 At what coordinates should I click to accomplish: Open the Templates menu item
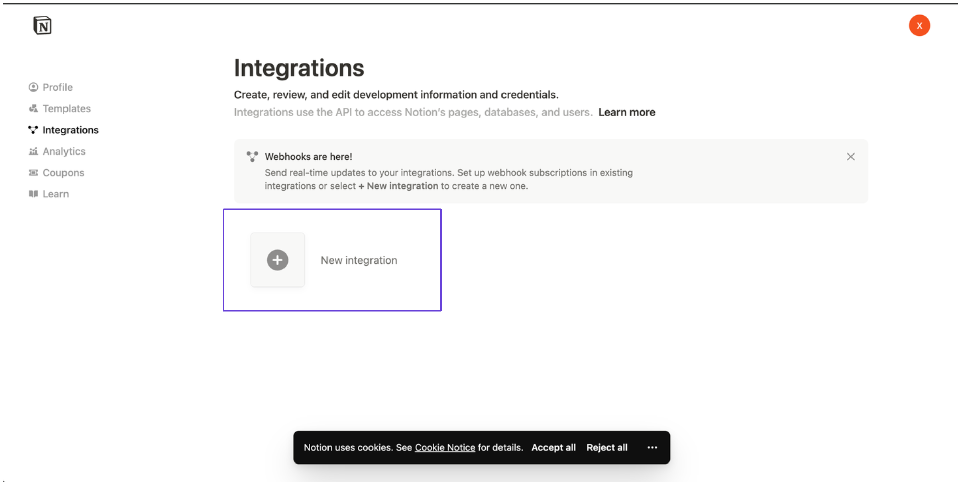pos(67,108)
